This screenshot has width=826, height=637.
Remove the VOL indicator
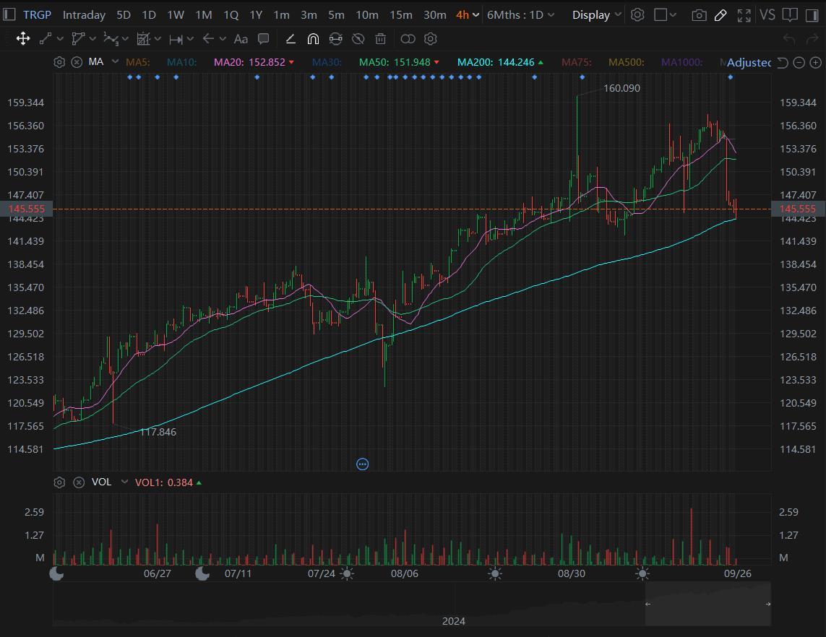(79, 482)
